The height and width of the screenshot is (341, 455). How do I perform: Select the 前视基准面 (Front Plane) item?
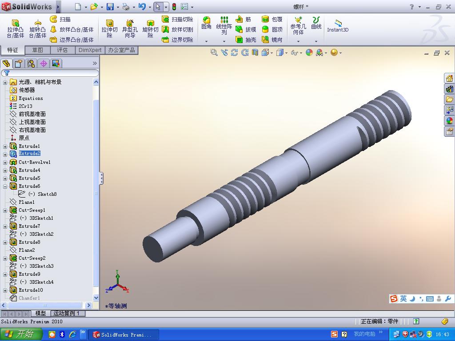pos(32,114)
